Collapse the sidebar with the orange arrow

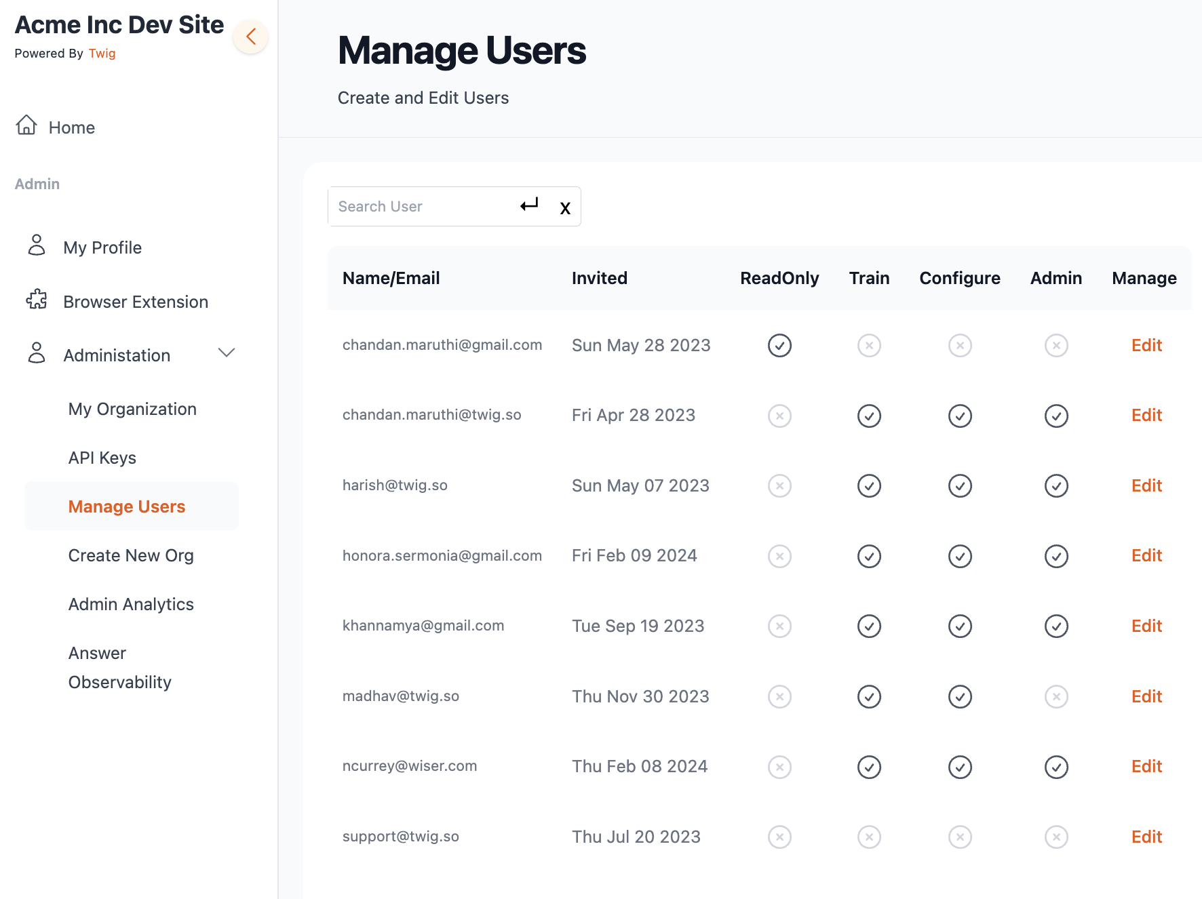tap(250, 37)
